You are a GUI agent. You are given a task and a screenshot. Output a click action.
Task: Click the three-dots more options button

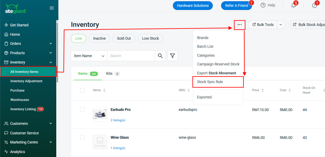tap(239, 25)
